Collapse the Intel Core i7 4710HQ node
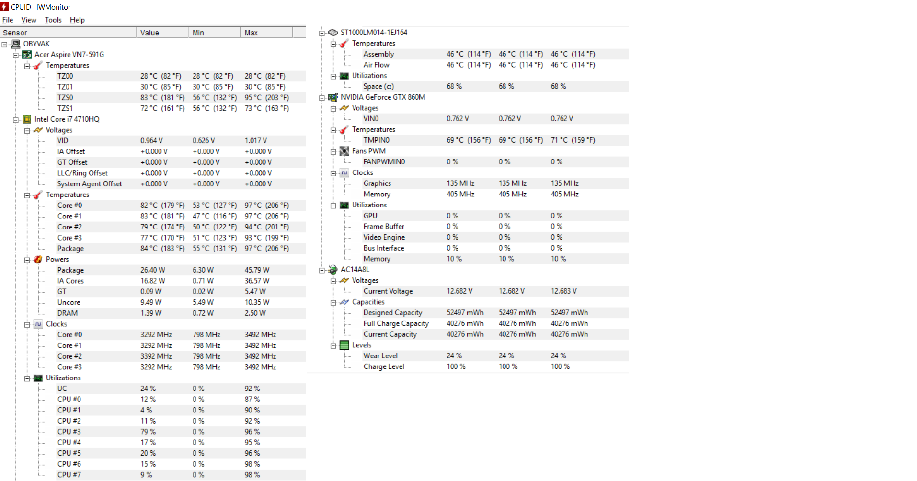The width and height of the screenshot is (917, 481). click(16, 120)
